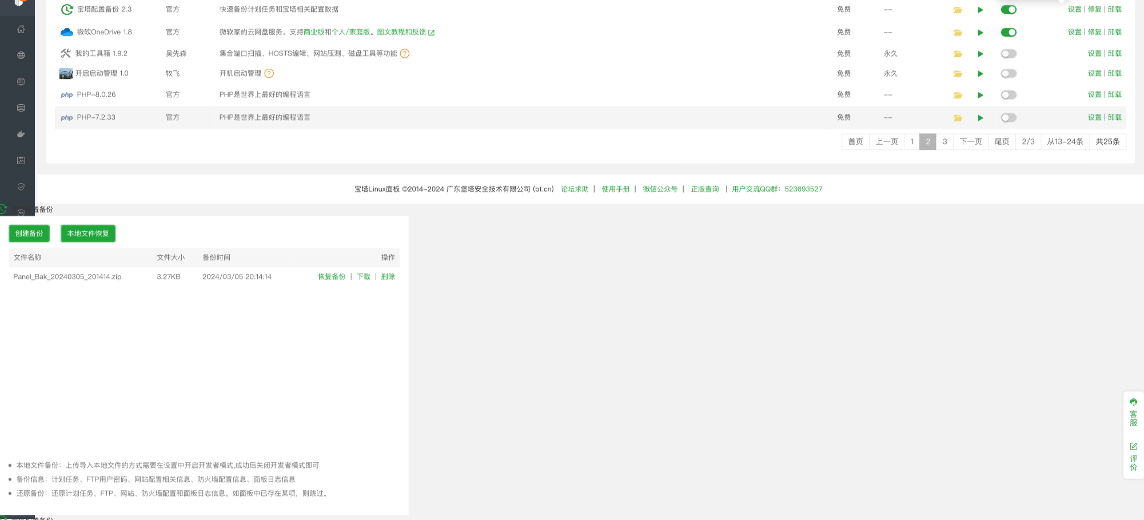1144x520 pixels.
Task: Click the play icon for 宝塔配置备份
Action: (x=980, y=10)
